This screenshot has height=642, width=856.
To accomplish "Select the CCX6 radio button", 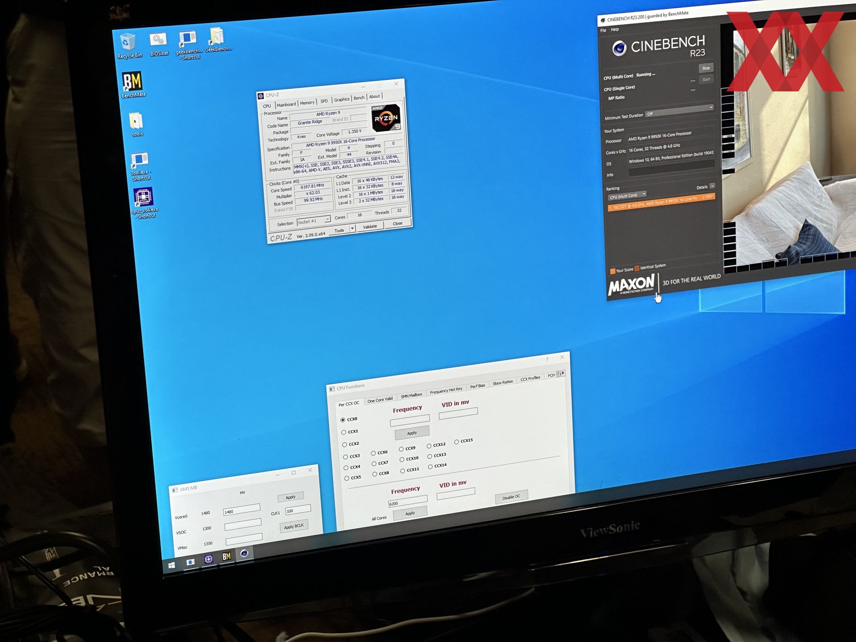I will pos(373,453).
